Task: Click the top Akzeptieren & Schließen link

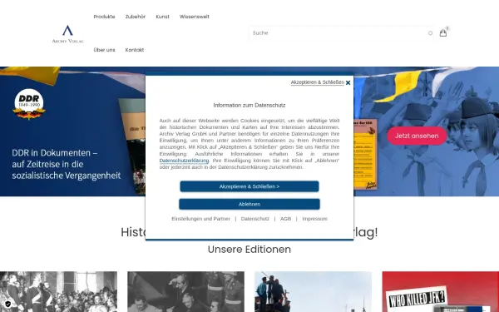Action: click(x=318, y=82)
